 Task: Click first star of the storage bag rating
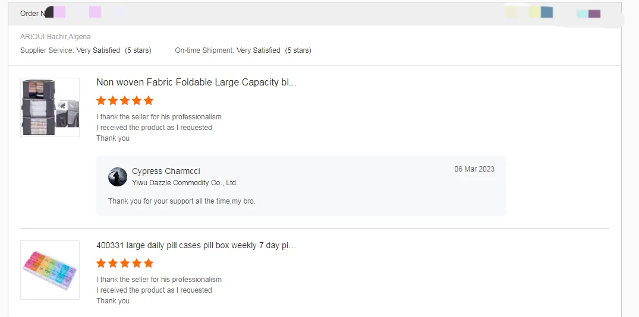point(101,100)
